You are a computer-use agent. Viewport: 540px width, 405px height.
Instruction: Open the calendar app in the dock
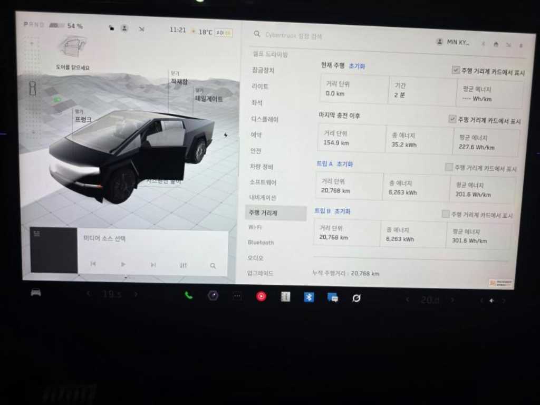(285, 297)
